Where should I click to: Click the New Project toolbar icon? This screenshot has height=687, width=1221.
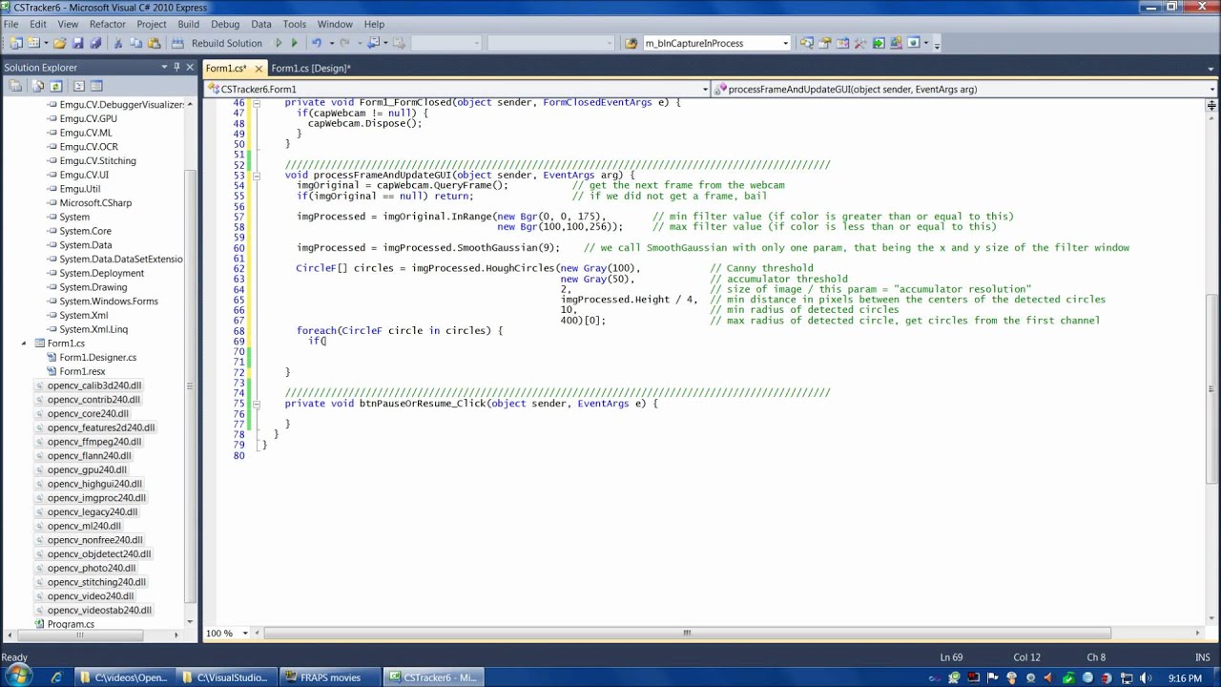(16, 43)
